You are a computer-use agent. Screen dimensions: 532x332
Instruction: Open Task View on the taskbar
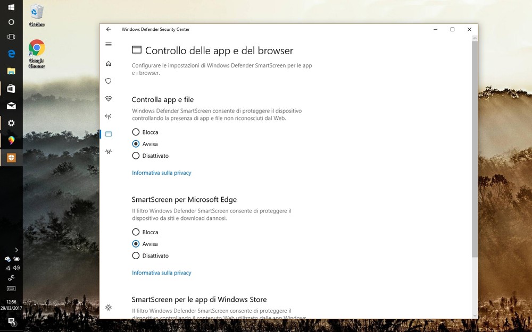(11, 37)
